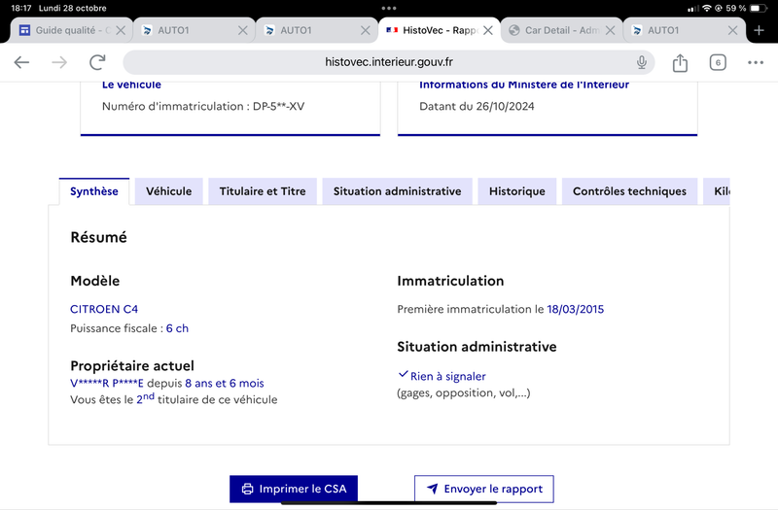The width and height of the screenshot is (778, 510).
Task: Reload the HistoVec page
Action: (x=97, y=62)
